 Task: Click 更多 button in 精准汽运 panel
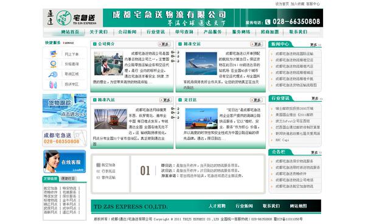pos(165,100)
